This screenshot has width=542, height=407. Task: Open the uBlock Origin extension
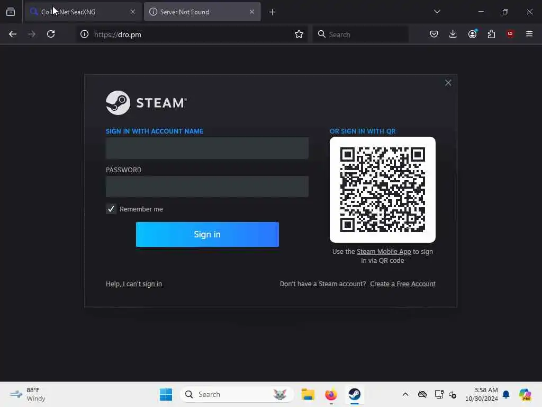pyautogui.click(x=510, y=34)
